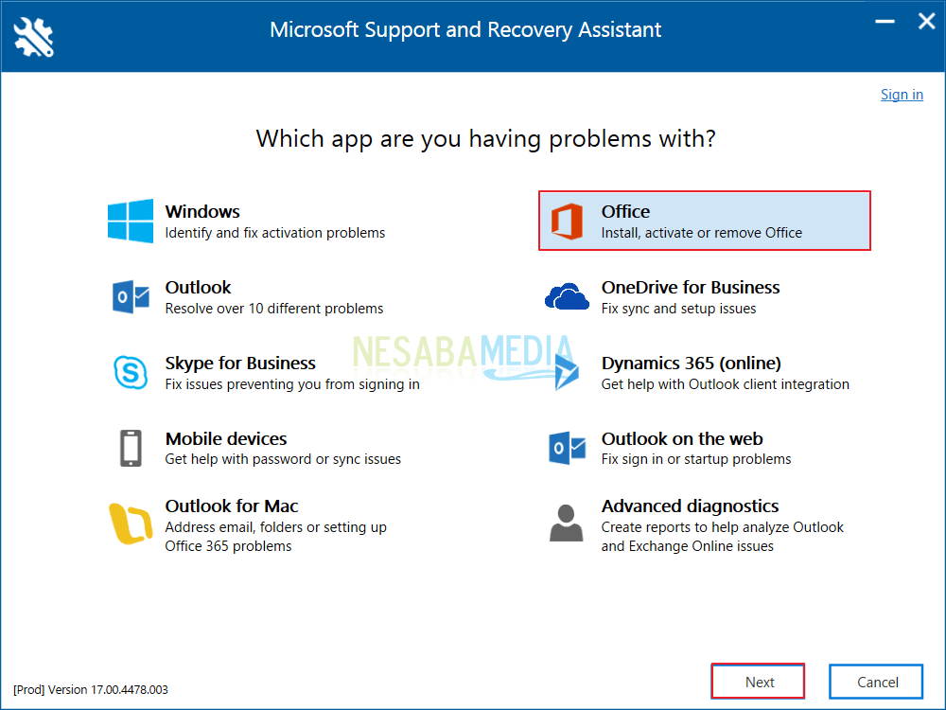Select the Dynamics 365 arrow icon

(x=566, y=372)
